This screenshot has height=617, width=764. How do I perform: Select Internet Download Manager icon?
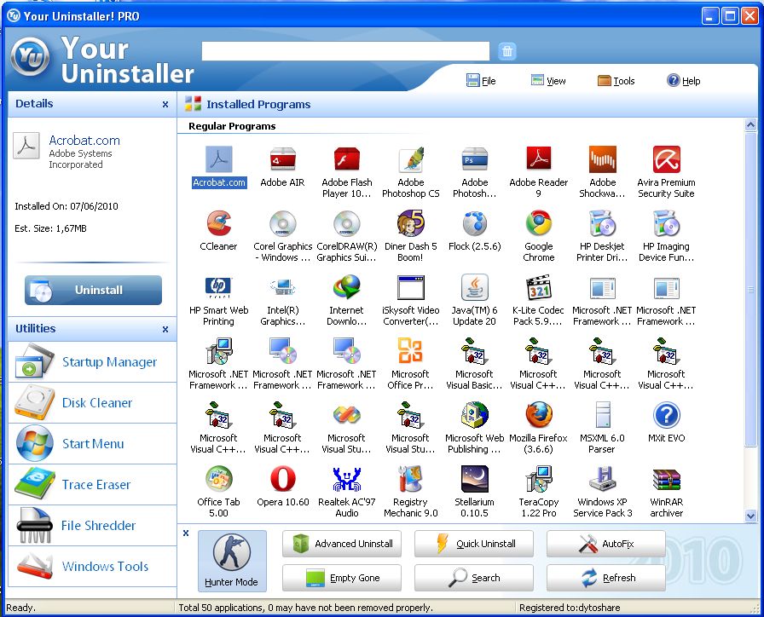click(x=346, y=287)
